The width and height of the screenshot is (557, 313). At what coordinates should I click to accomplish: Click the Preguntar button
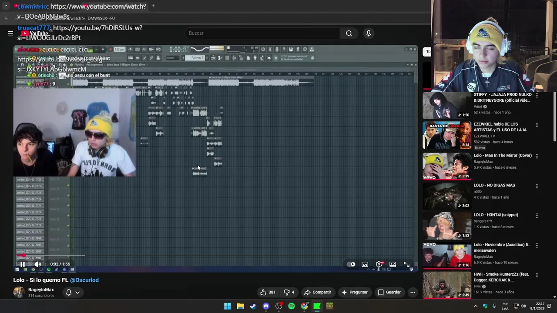(x=355, y=292)
